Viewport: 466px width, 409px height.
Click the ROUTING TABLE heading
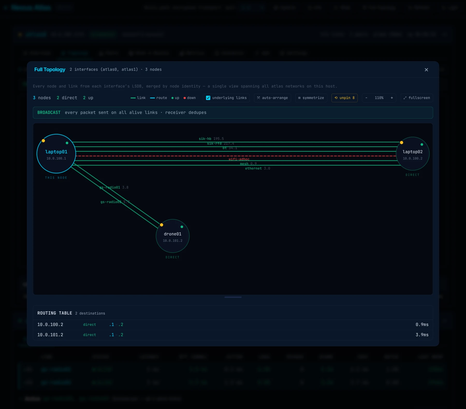(x=55, y=313)
